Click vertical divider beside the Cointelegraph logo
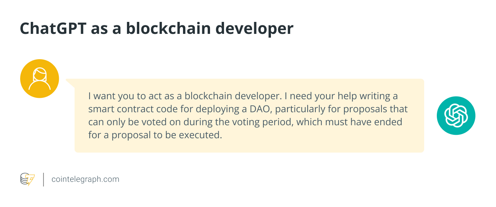Viewport: 496px width, 207px height. [x=43, y=179]
